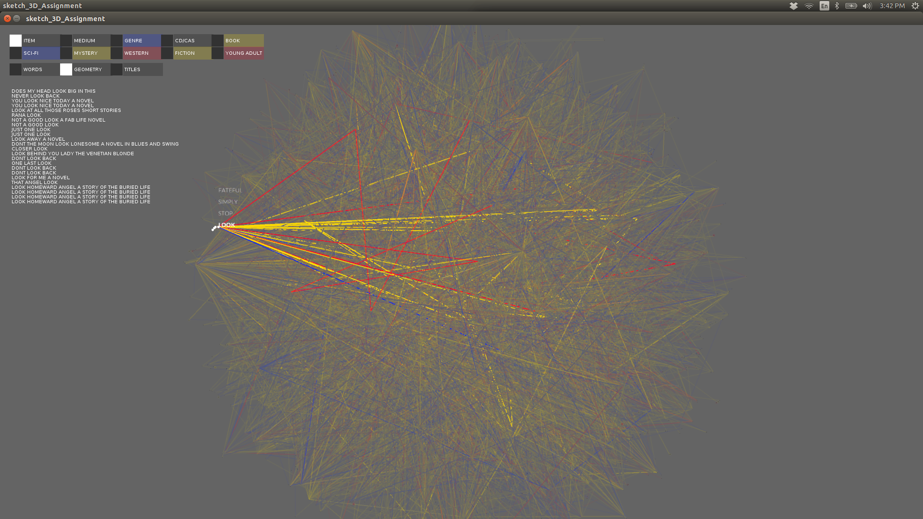Screen dimensions: 923x519
Task: Click the En keyboard layout indicator
Action: click(824, 6)
